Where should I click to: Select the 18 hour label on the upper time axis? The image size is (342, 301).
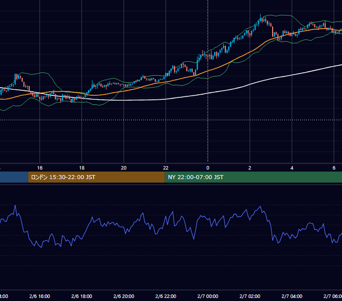pyautogui.click(x=82, y=168)
